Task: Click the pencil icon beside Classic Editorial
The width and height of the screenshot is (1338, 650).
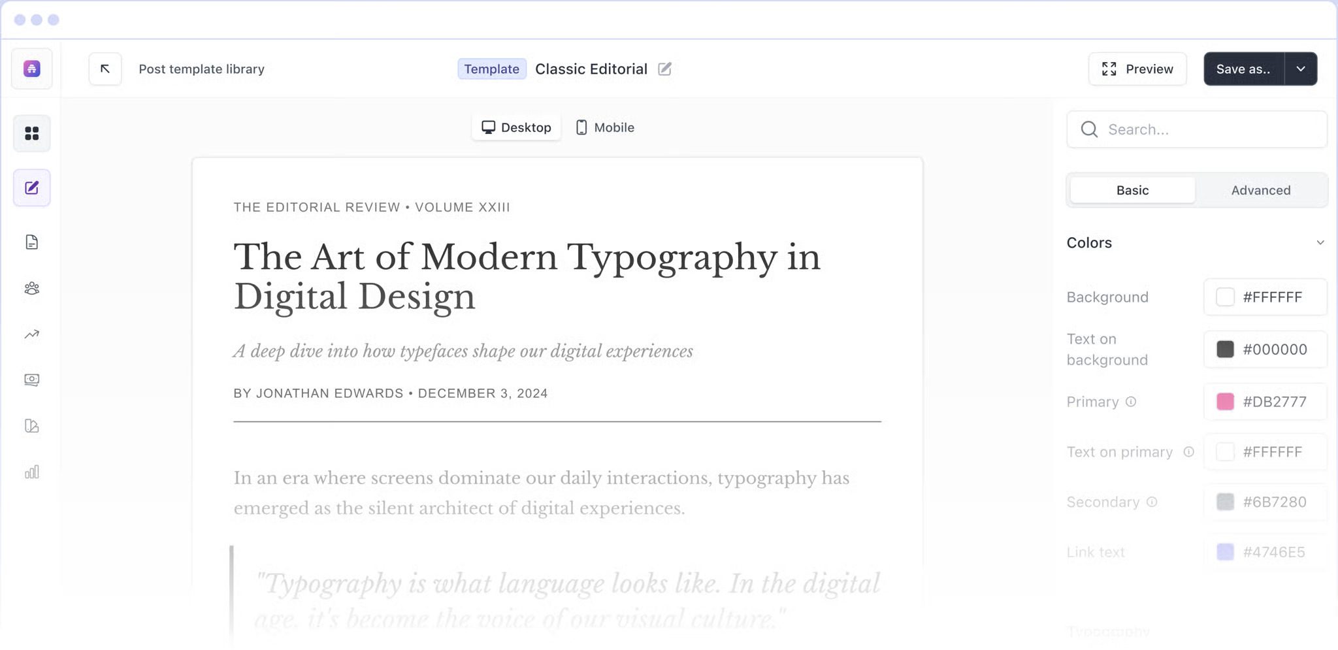Action: tap(664, 69)
